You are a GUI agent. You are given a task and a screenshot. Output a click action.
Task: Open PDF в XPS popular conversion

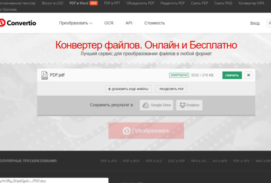click(x=242, y=161)
